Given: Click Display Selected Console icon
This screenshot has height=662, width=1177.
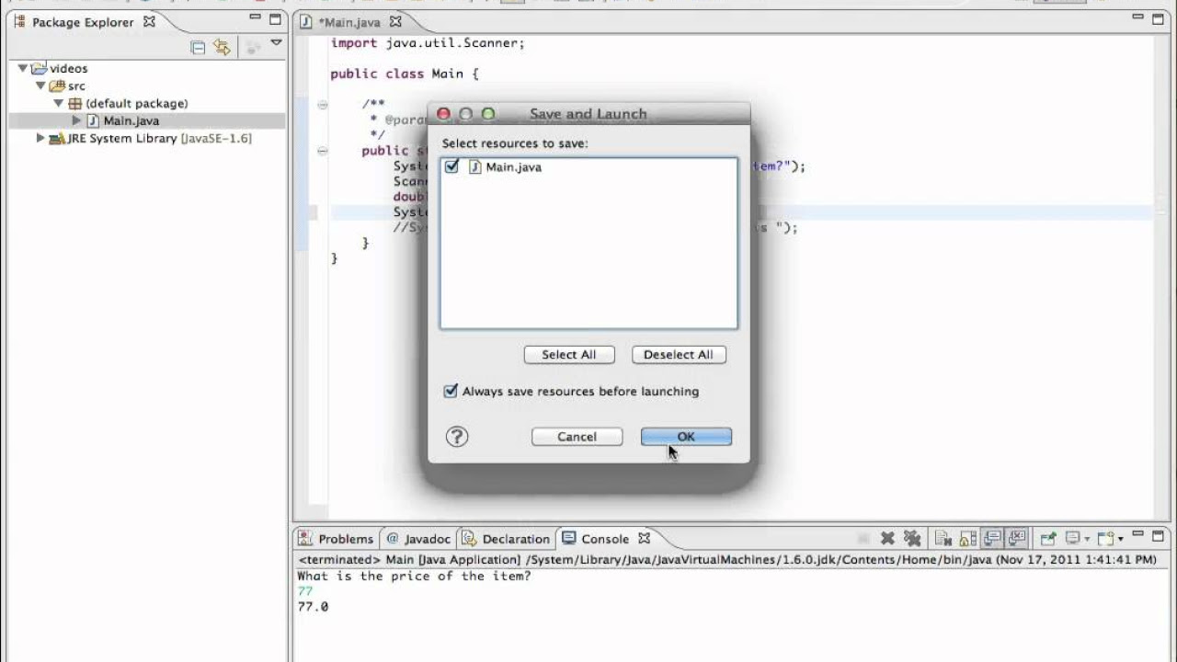Looking at the screenshot, I should [1072, 538].
